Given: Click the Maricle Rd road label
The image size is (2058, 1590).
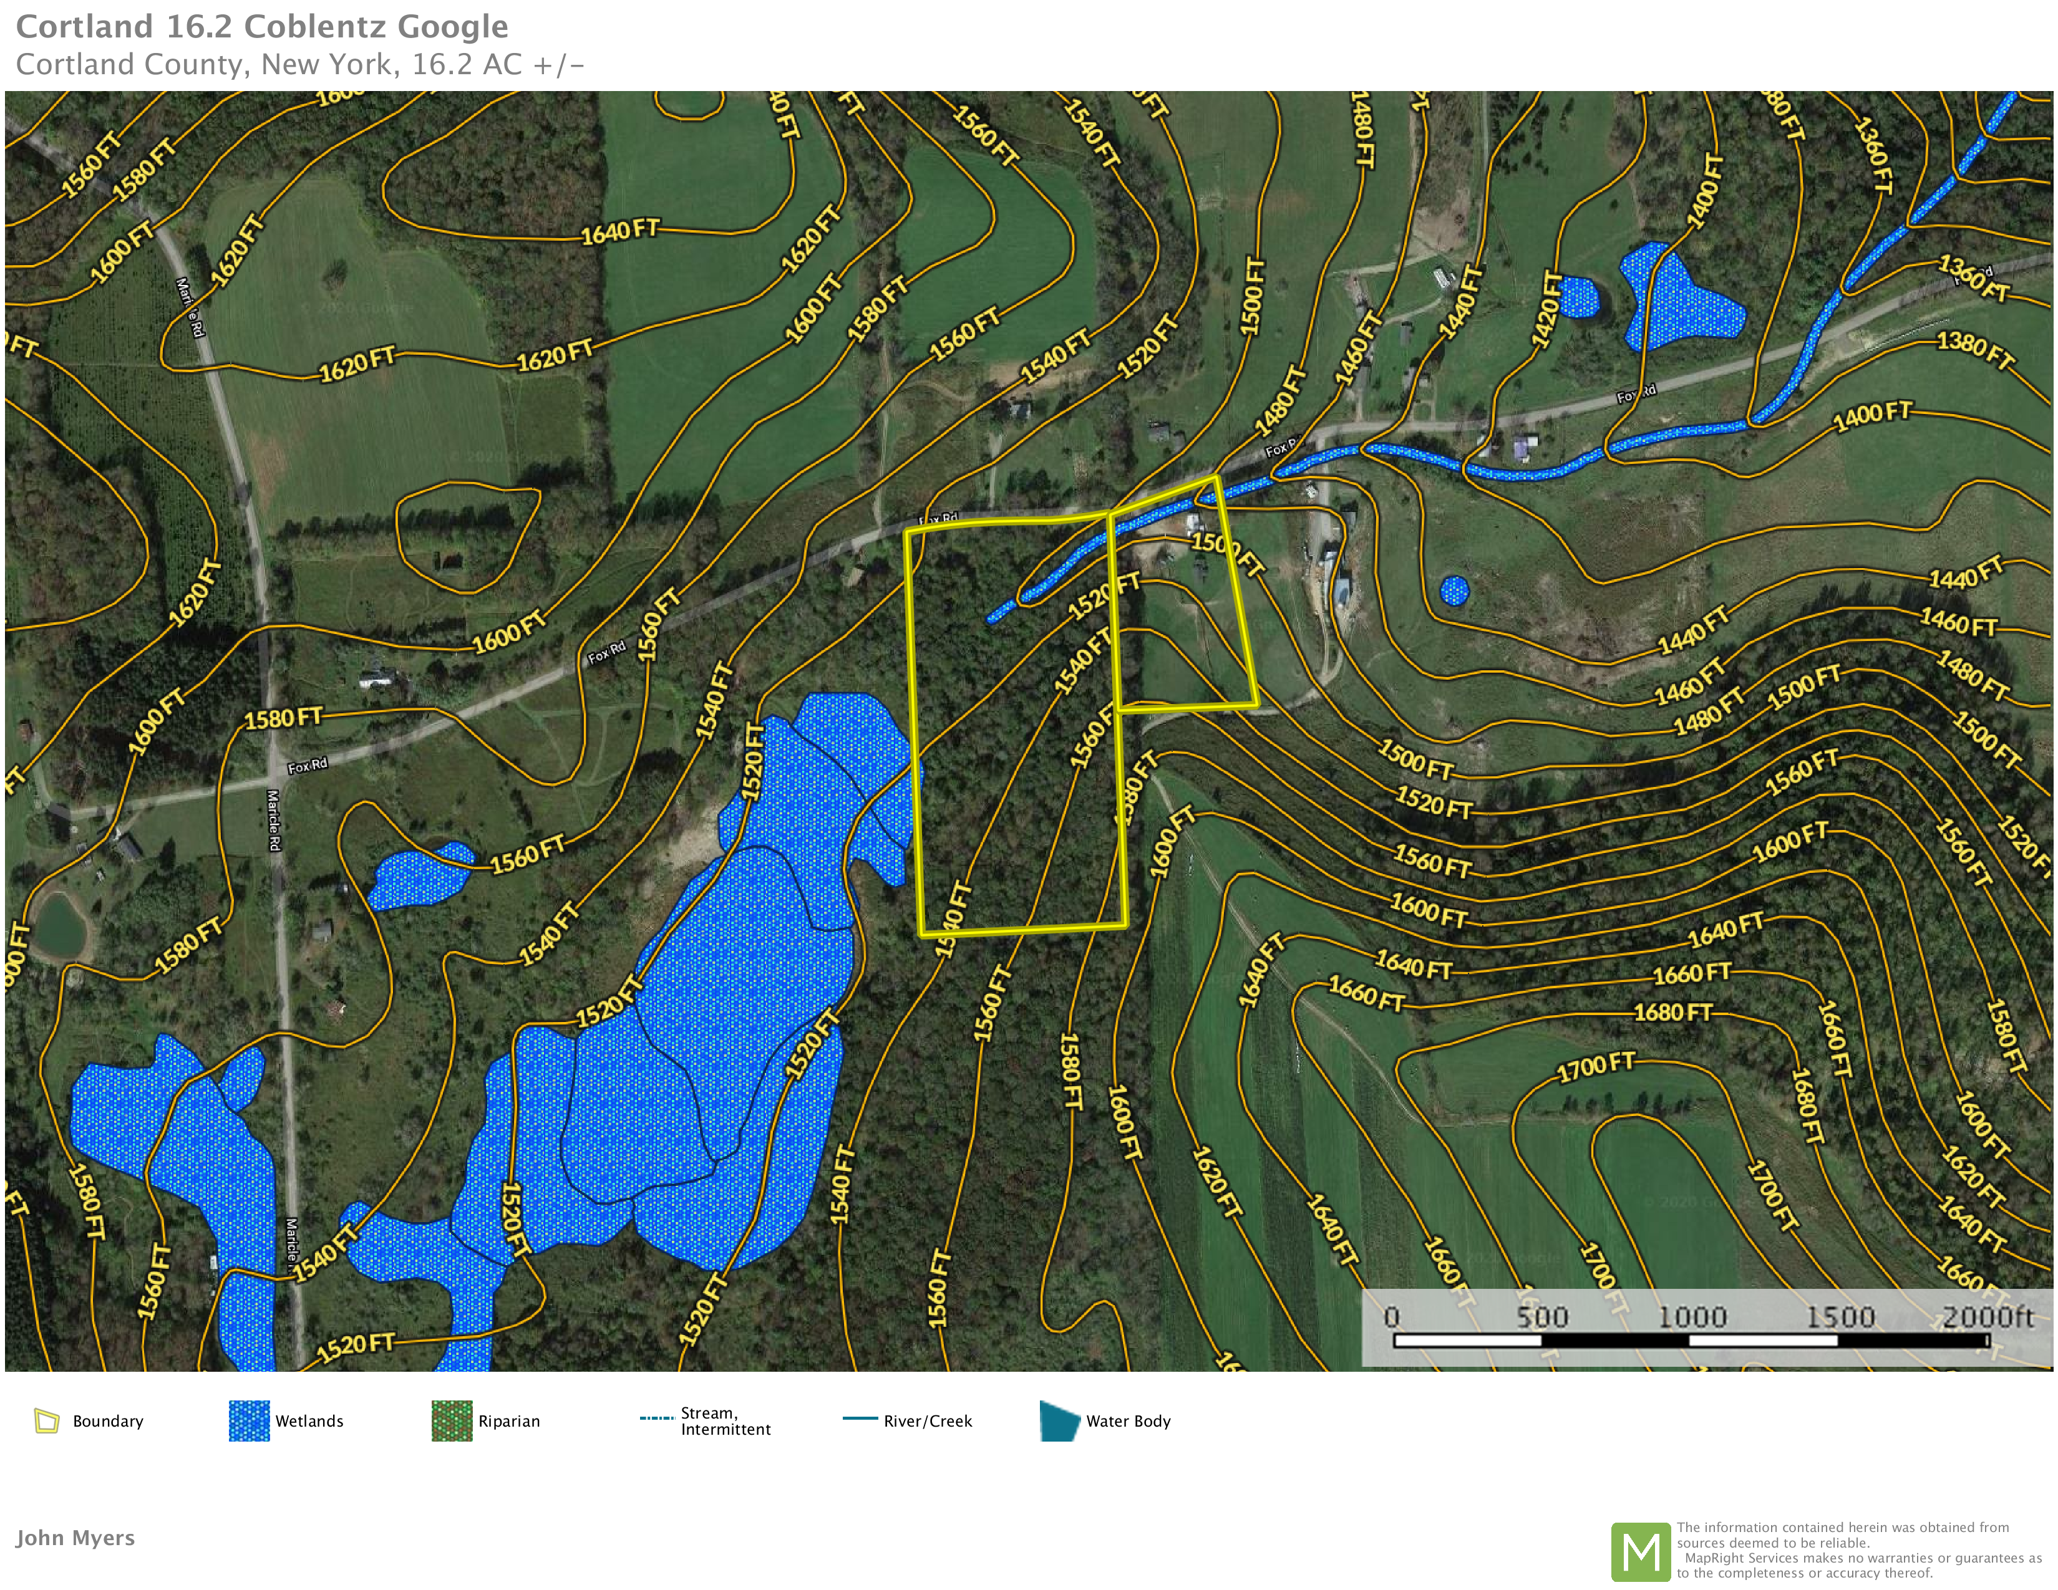Looking at the screenshot, I should 273,819.
